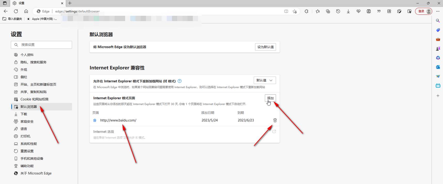Click the 2023/5/24 added date
The width and height of the screenshot is (443, 184).
[x=210, y=120]
